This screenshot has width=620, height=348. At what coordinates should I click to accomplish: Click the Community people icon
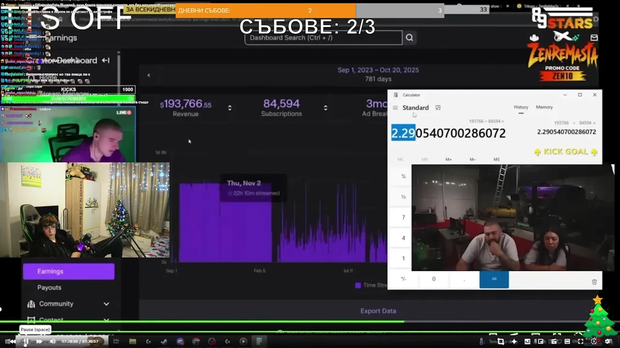pyautogui.click(x=31, y=304)
